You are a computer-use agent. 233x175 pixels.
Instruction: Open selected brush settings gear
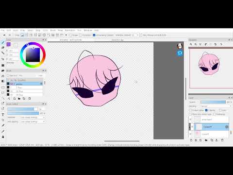pos(41,84)
